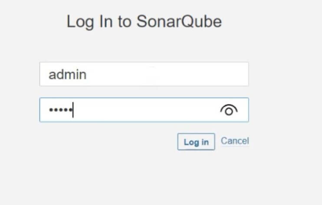Focus the username field containing admin
Image resolution: width=322 pixels, height=205 pixels.
tap(144, 74)
